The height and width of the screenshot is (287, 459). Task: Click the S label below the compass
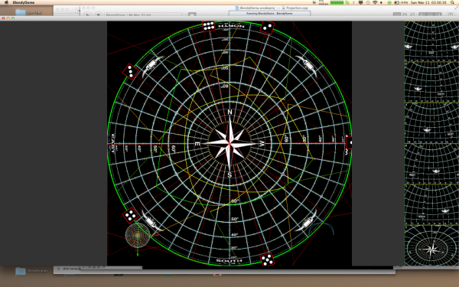coord(229,174)
